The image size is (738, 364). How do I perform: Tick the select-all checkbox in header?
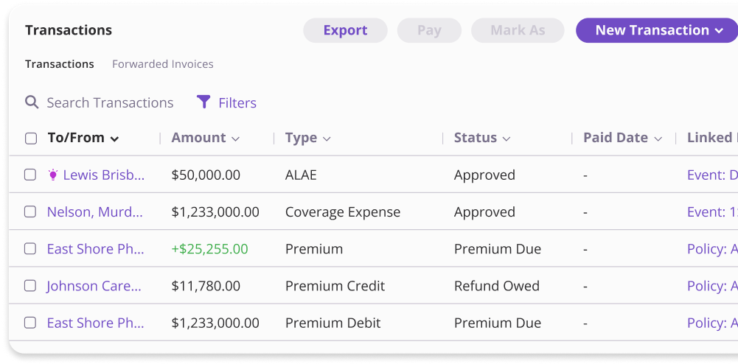point(31,139)
